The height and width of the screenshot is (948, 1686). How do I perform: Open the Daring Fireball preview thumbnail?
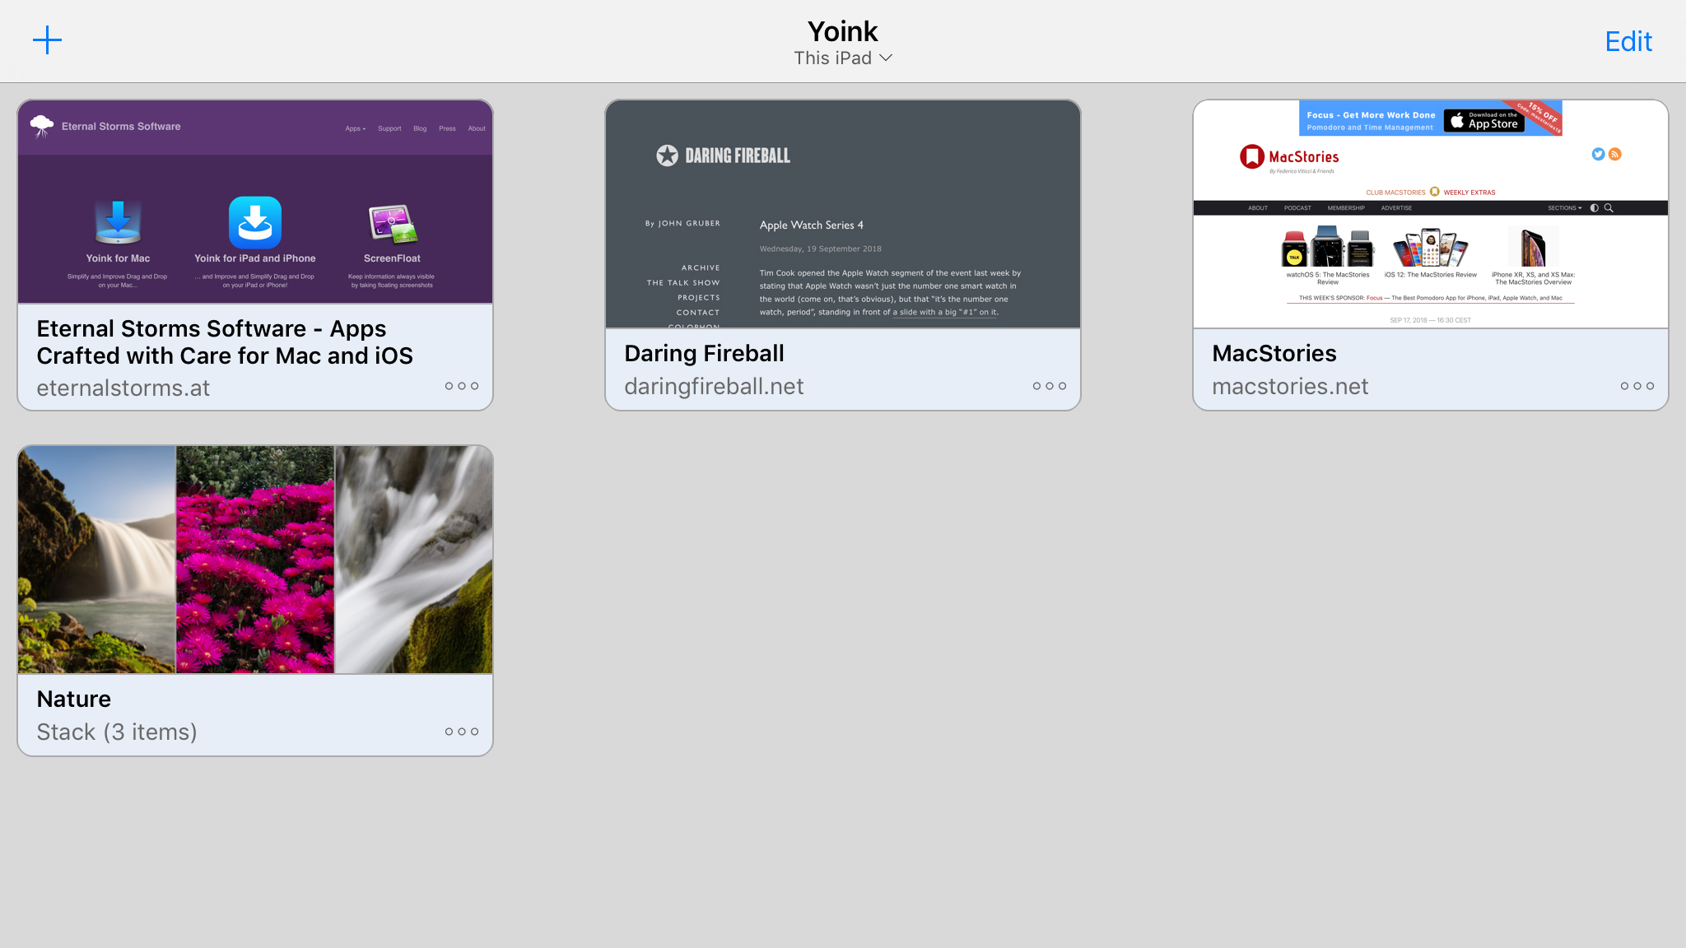coord(843,214)
